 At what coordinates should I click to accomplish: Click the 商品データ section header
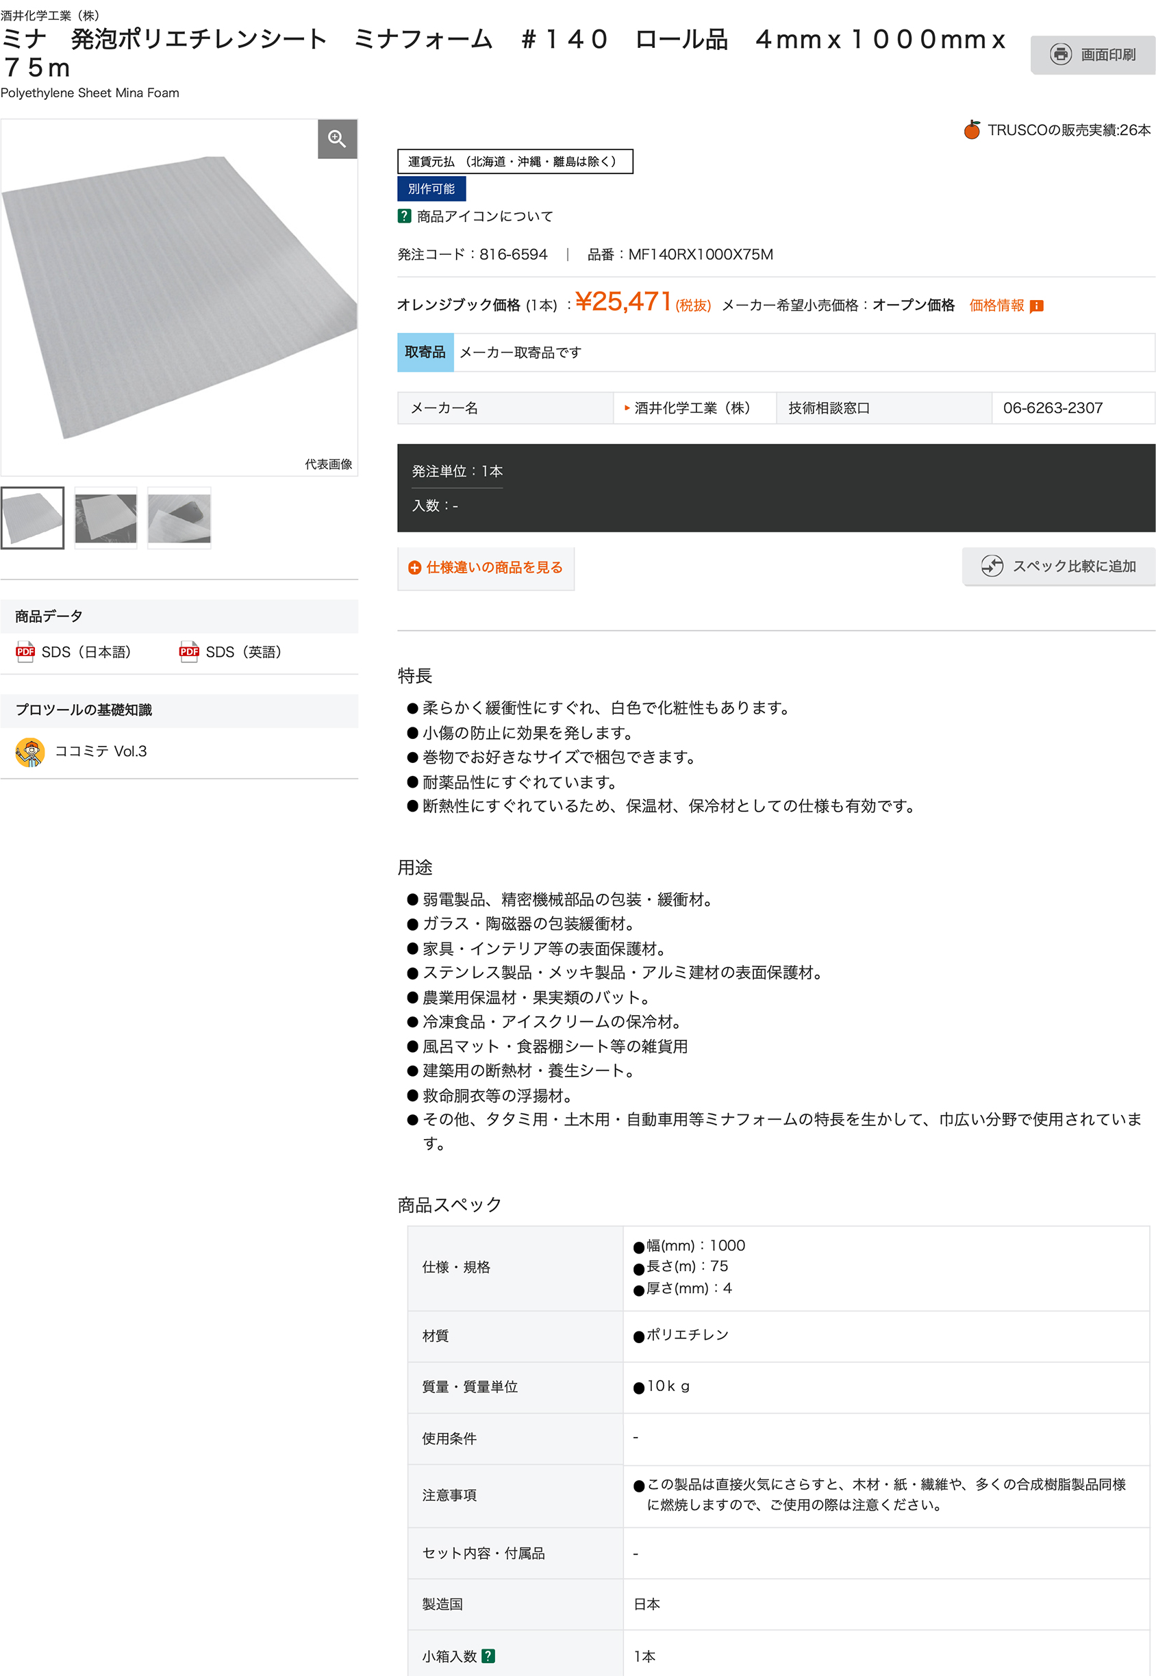point(179,616)
